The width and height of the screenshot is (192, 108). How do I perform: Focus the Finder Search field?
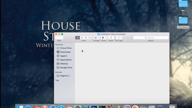tap(151, 38)
